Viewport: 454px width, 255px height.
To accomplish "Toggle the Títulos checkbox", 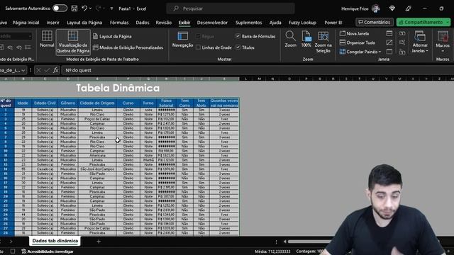I will [238, 47].
